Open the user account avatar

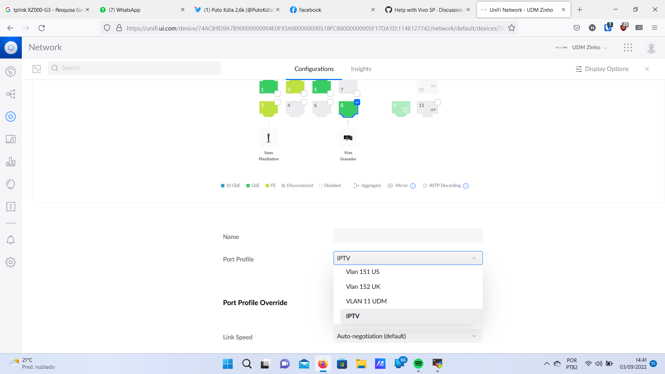651,48
